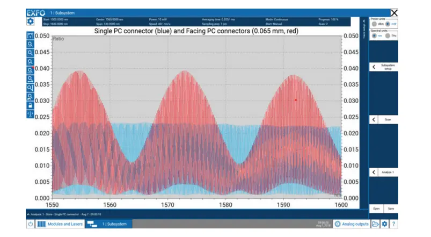Select the nm spectral units option

pos(375,36)
